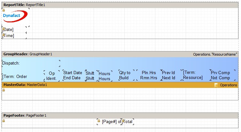This screenshot has height=132, width=241.
Task: Click the lock icon above the Dynafact logo
Action: pyautogui.click(x=4, y=10)
